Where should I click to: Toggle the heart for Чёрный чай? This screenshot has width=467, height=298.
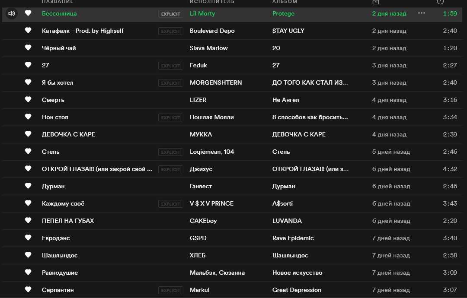click(28, 48)
